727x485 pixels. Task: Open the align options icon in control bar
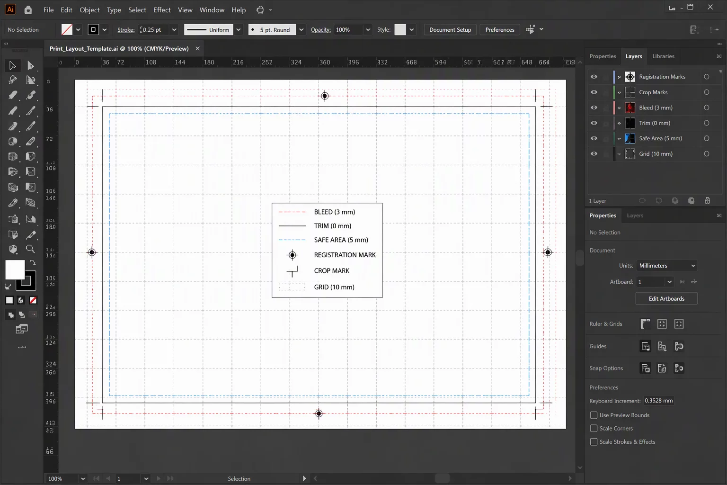coord(530,29)
